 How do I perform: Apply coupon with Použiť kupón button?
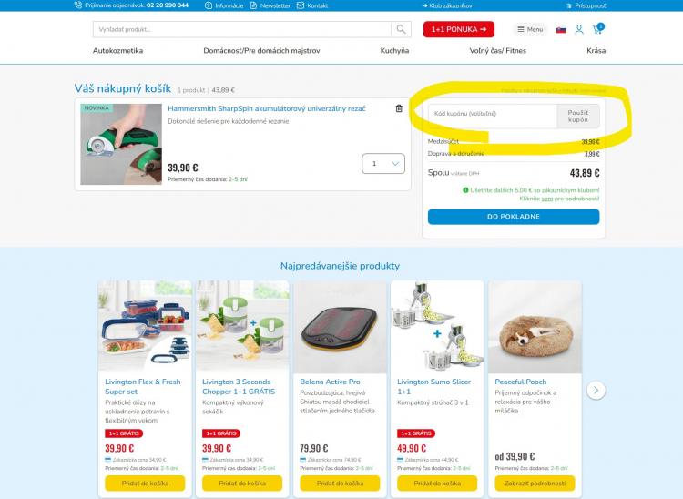pyautogui.click(x=578, y=116)
